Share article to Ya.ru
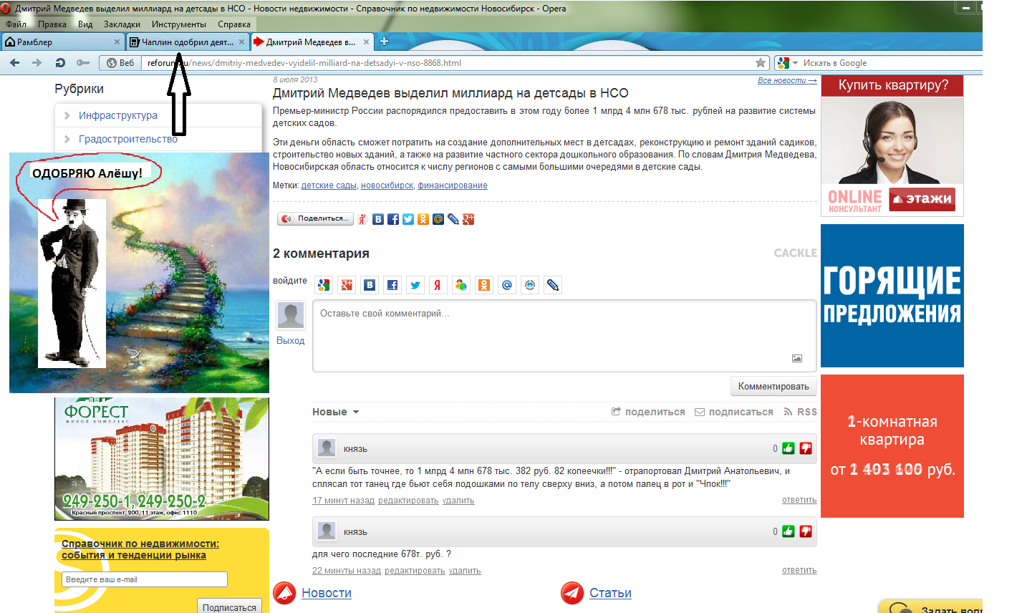 coord(363,219)
